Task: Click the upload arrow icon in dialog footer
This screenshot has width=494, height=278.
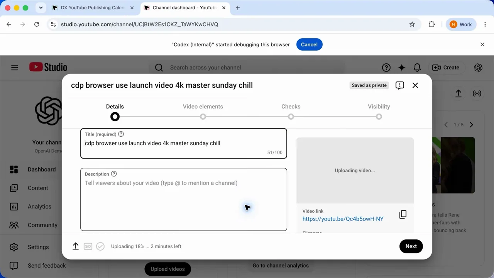Action: coord(76,246)
